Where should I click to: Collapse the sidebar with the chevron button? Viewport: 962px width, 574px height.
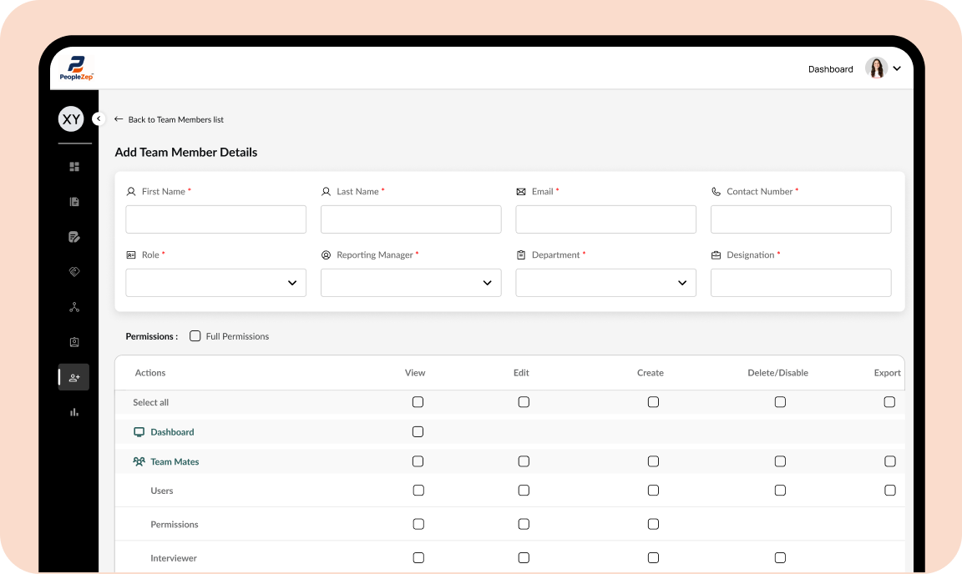click(x=99, y=118)
